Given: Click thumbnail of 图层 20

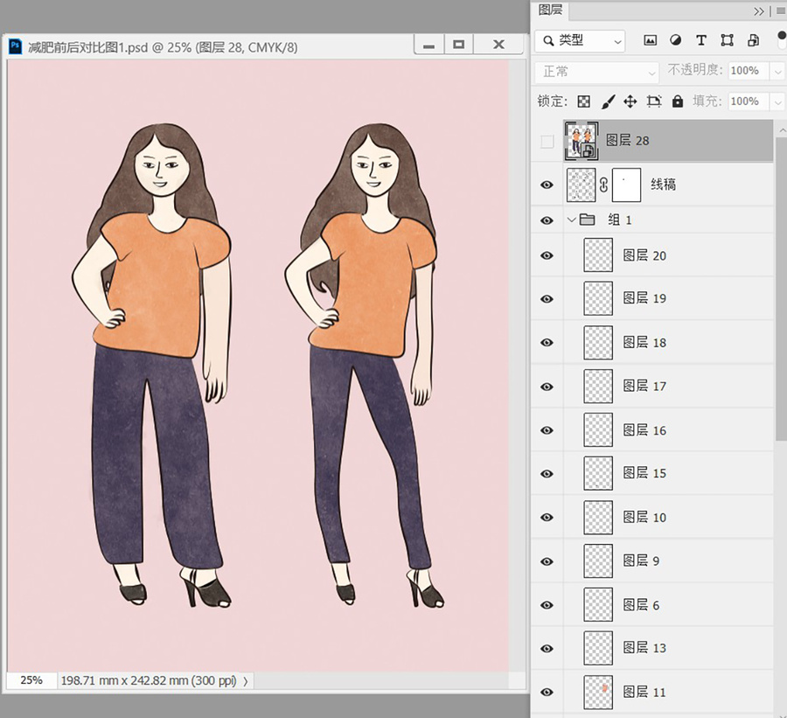Looking at the screenshot, I should coord(598,255).
